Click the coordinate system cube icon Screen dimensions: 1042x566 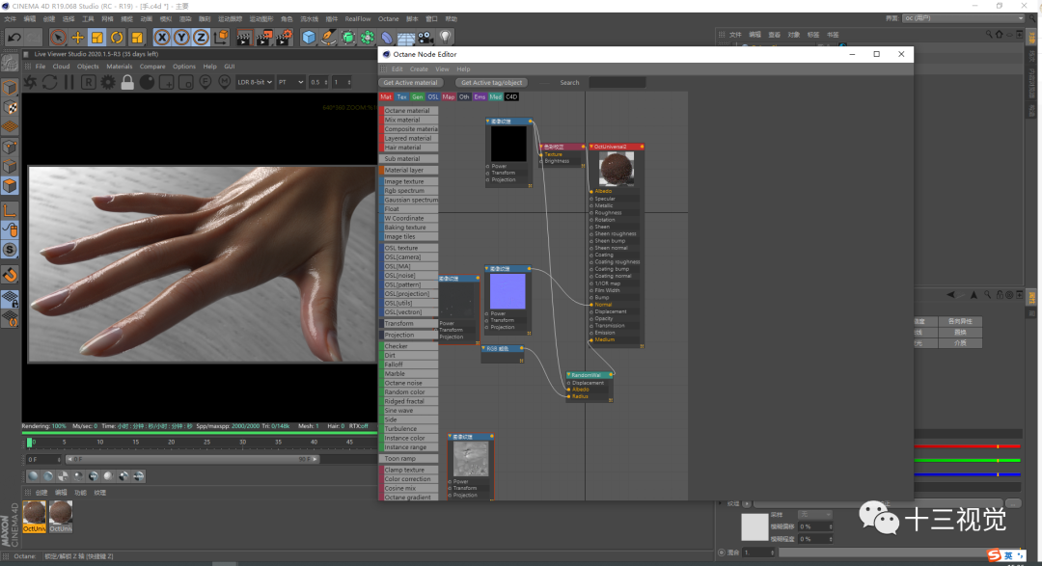(x=221, y=38)
